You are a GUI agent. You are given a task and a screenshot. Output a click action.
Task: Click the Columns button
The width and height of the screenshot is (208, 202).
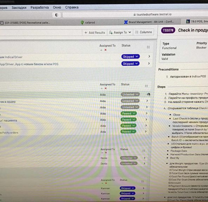point(144,32)
